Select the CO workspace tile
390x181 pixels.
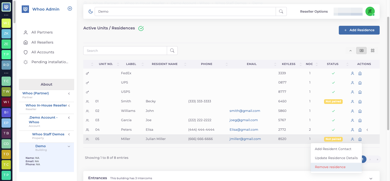point(6,144)
